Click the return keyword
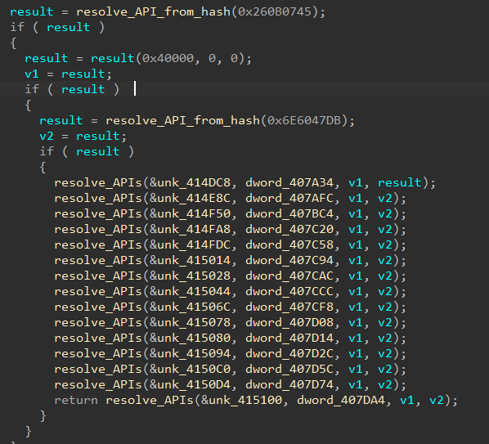The width and height of the screenshot is (489, 444). [76, 400]
